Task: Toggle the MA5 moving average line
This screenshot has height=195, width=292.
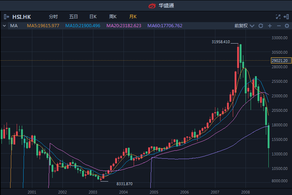Action: coord(43,26)
